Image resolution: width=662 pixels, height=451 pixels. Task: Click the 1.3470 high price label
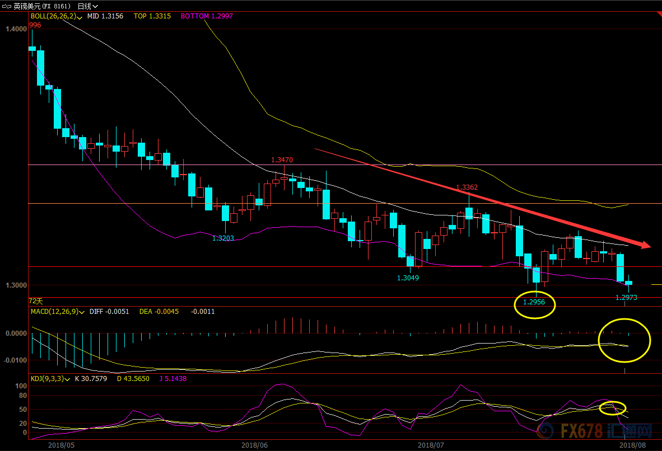coord(282,160)
